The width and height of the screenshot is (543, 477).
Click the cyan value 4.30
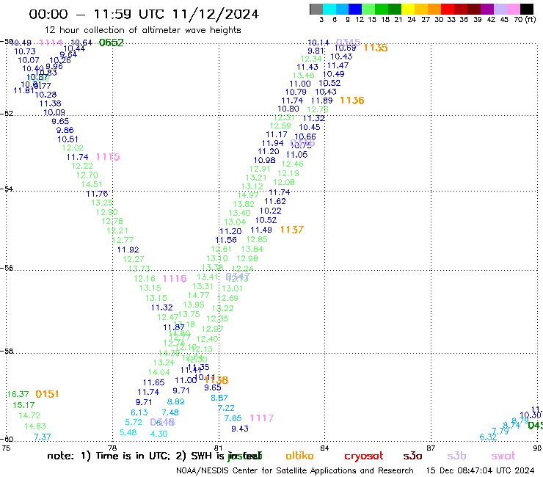(x=159, y=434)
